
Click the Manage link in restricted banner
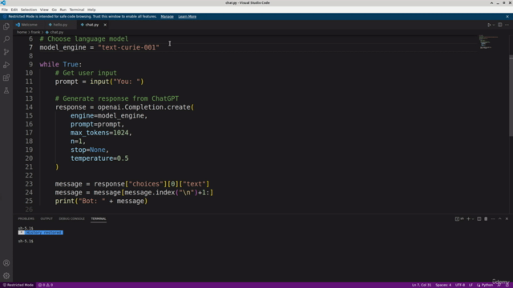point(168,17)
